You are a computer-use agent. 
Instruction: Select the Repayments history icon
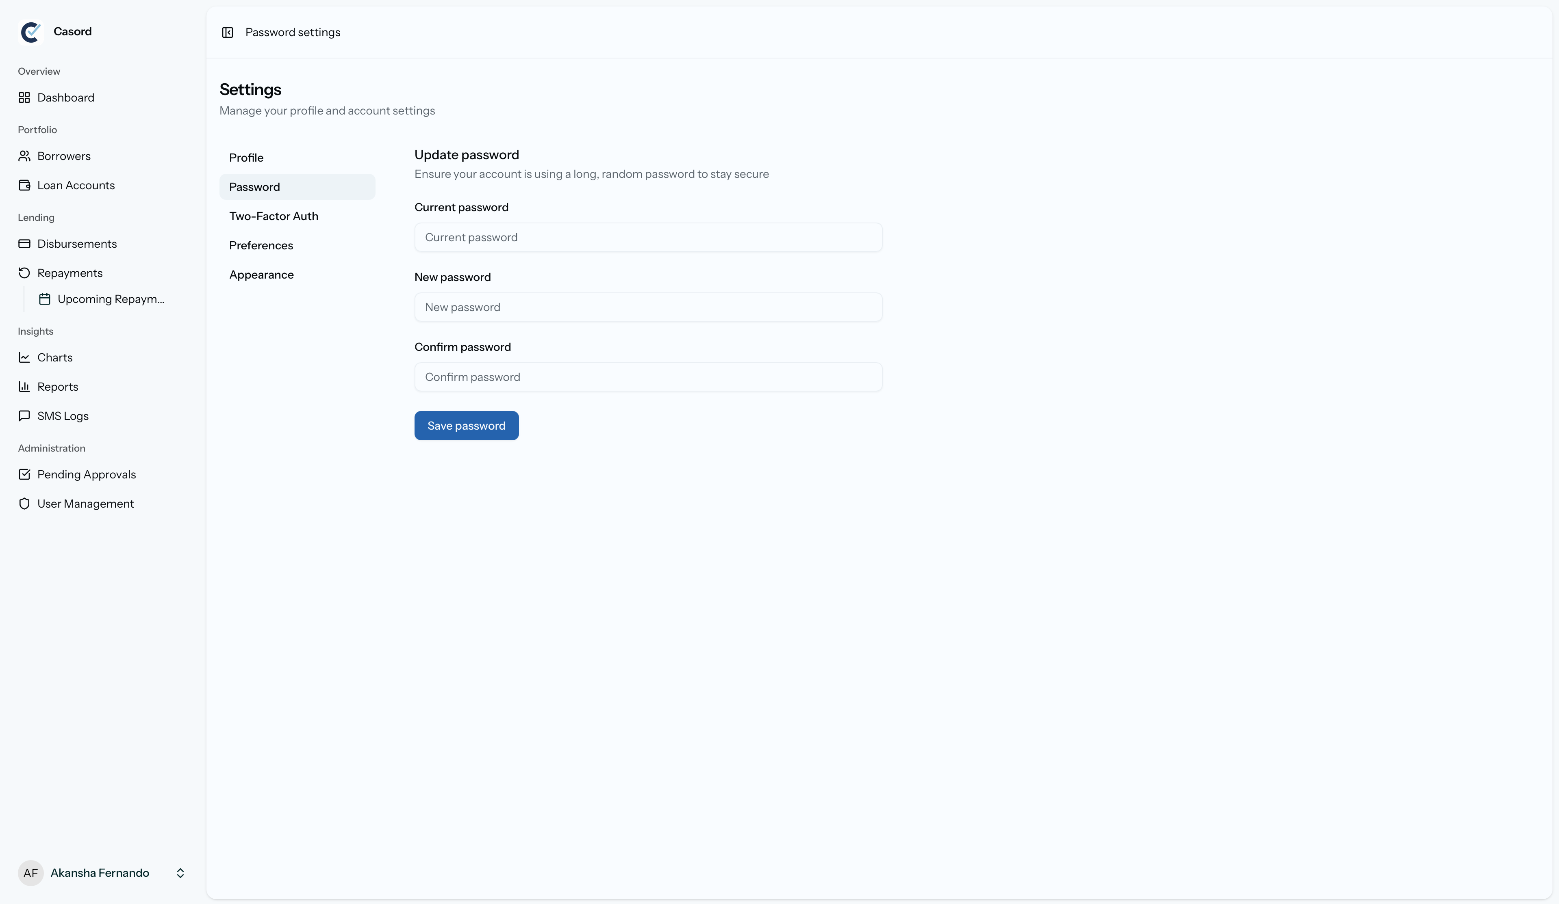point(25,272)
